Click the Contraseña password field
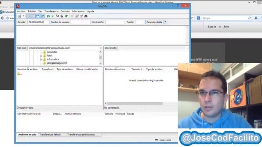This screenshot has height=147, width=262. point(115,22)
